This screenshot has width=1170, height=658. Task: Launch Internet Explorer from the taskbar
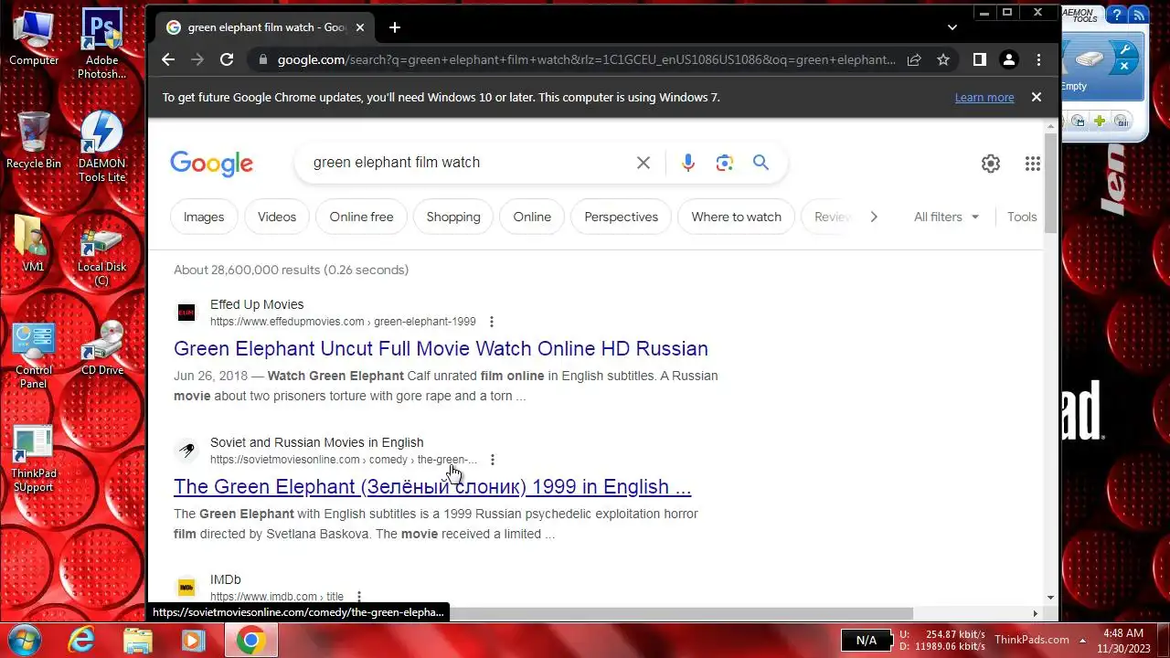click(x=81, y=640)
